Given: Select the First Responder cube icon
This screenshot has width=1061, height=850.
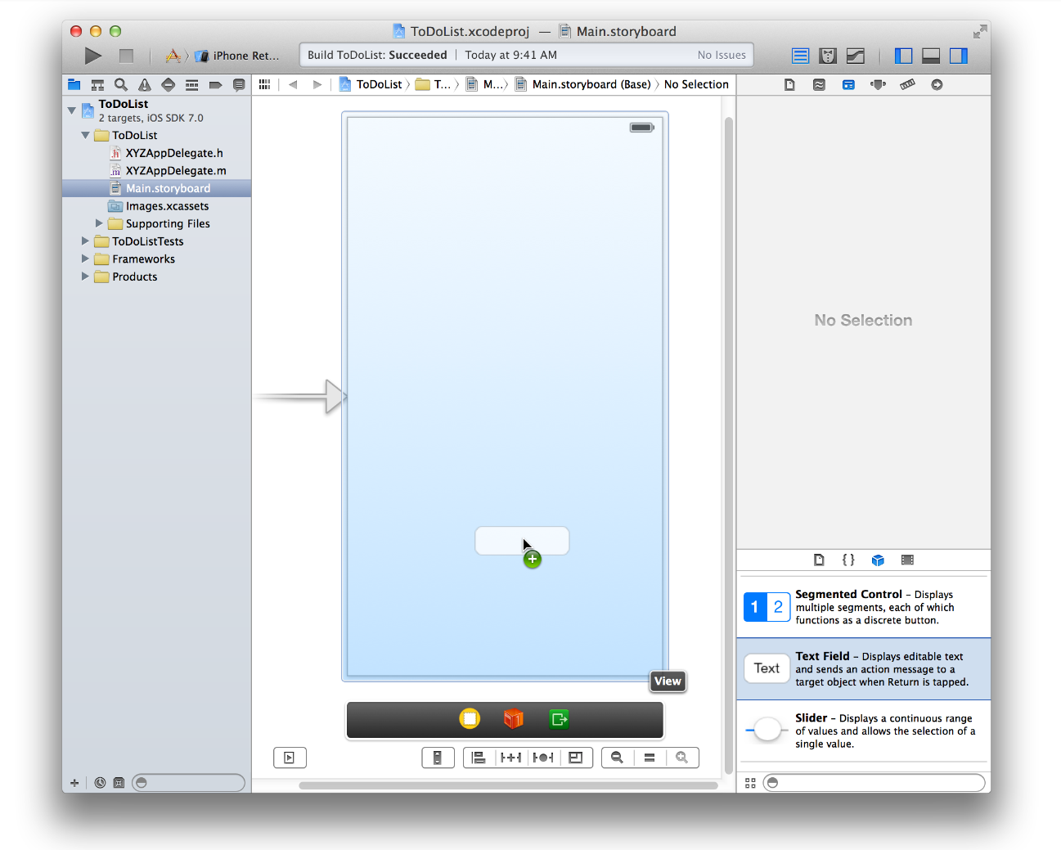Looking at the screenshot, I should [514, 719].
